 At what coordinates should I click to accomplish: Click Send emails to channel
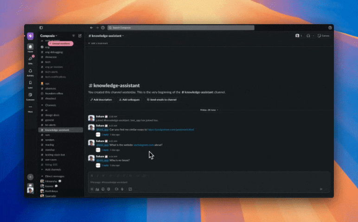pos(161,100)
